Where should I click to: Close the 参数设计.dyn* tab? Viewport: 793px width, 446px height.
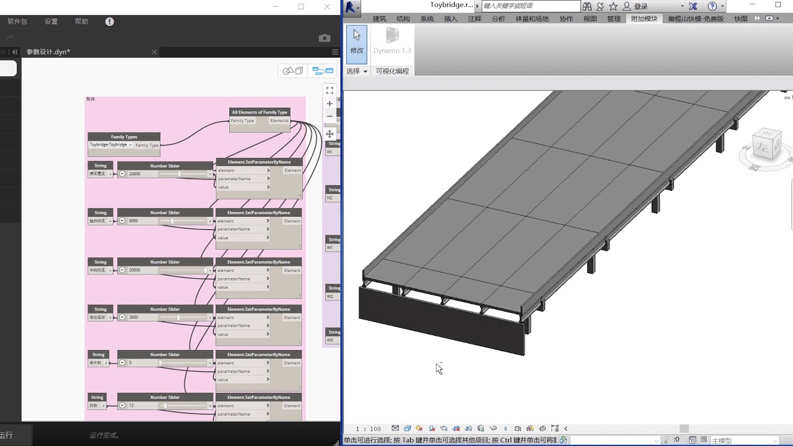click(154, 52)
